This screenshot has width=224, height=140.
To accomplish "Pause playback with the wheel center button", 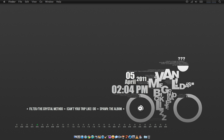I will 140,108.
